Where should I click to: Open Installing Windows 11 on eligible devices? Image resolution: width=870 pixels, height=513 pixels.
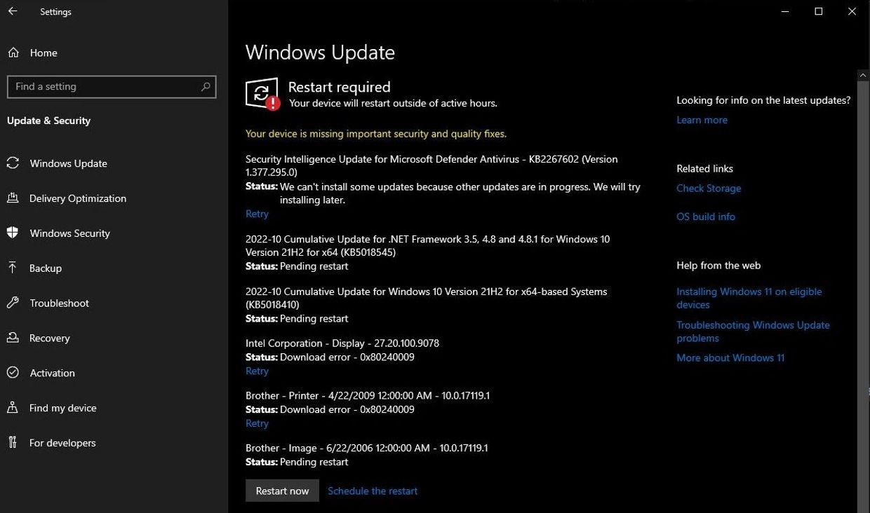click(x=749, y=298)
